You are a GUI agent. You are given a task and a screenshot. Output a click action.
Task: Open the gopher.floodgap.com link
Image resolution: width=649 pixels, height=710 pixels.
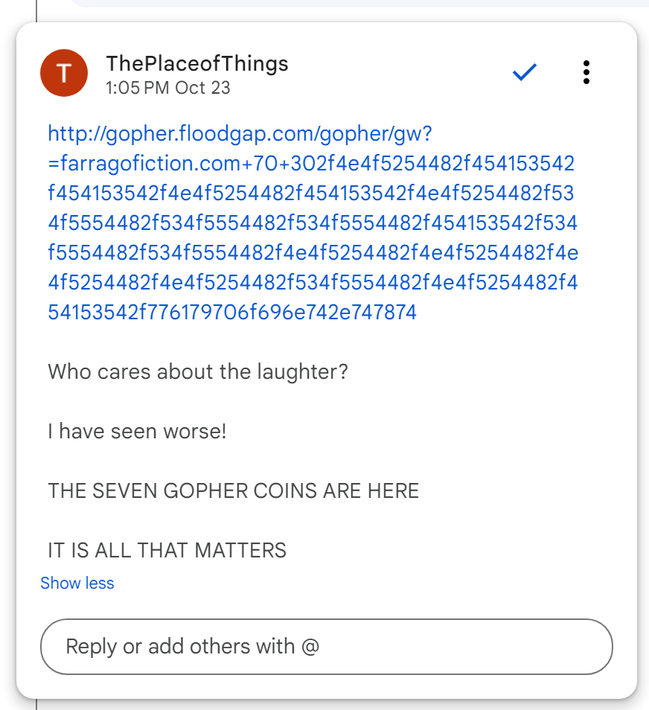(238, 134)
